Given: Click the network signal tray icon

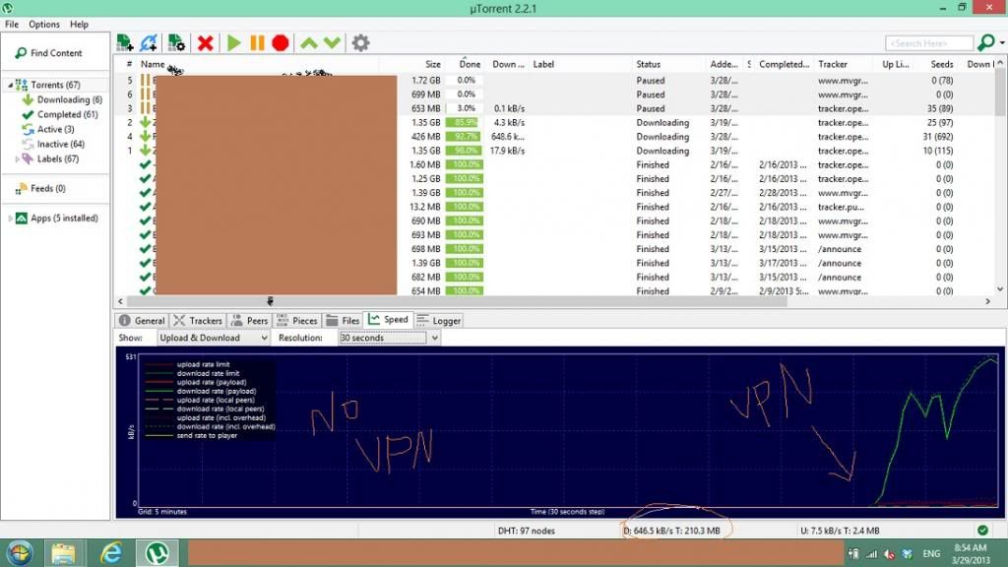Looking at the screenshot, I should (872, 553).
